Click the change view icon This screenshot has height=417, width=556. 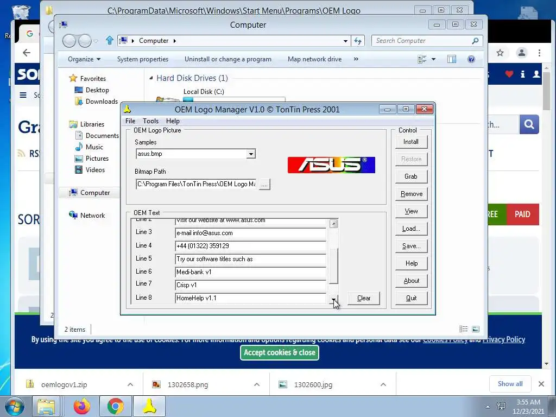tap(422, 59)
